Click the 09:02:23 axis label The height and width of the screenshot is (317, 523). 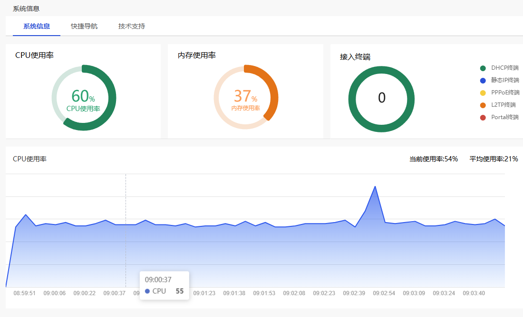pos(324,293)
